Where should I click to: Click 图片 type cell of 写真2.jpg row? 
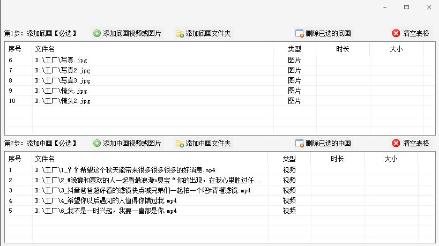coord(294,70)
